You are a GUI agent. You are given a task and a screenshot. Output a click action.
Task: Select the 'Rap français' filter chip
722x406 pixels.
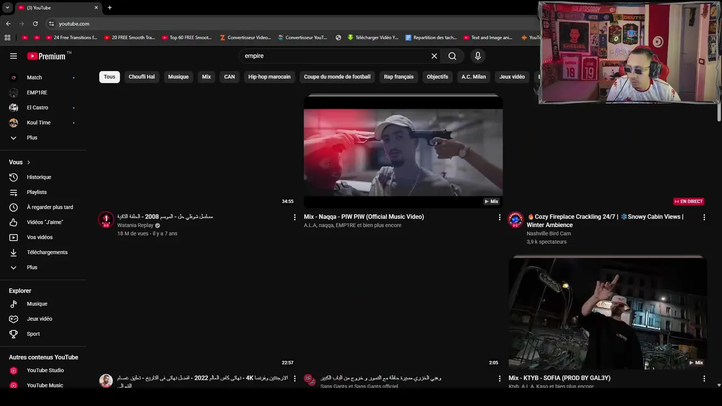[x=399, y=77]
